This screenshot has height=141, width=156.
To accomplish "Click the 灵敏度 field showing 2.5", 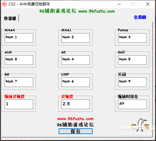I will click(76, 104).
